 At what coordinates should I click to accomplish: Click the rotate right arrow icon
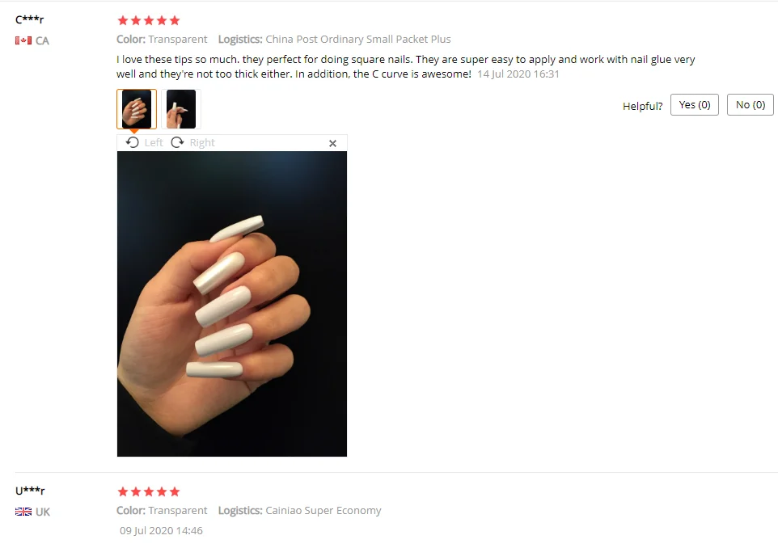pyautogui.click(x=177, y=143)
